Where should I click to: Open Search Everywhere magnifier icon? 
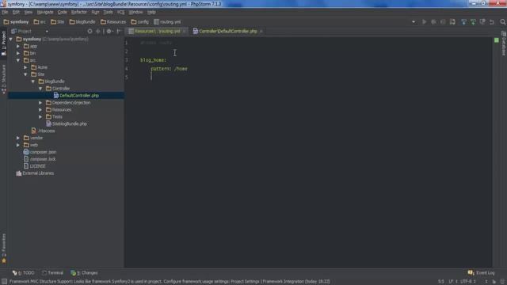(x=503, y=21)
